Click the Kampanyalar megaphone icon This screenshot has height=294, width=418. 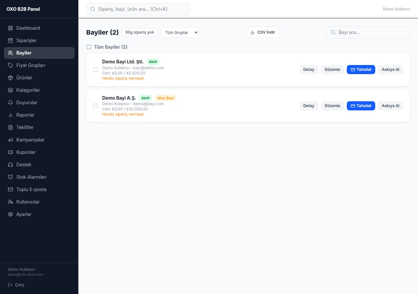[x=10, y=140]
